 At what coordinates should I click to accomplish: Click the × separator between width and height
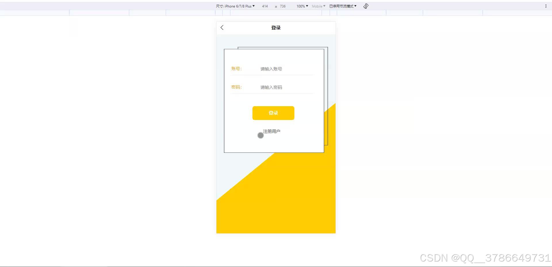click(x=276, y=6)
